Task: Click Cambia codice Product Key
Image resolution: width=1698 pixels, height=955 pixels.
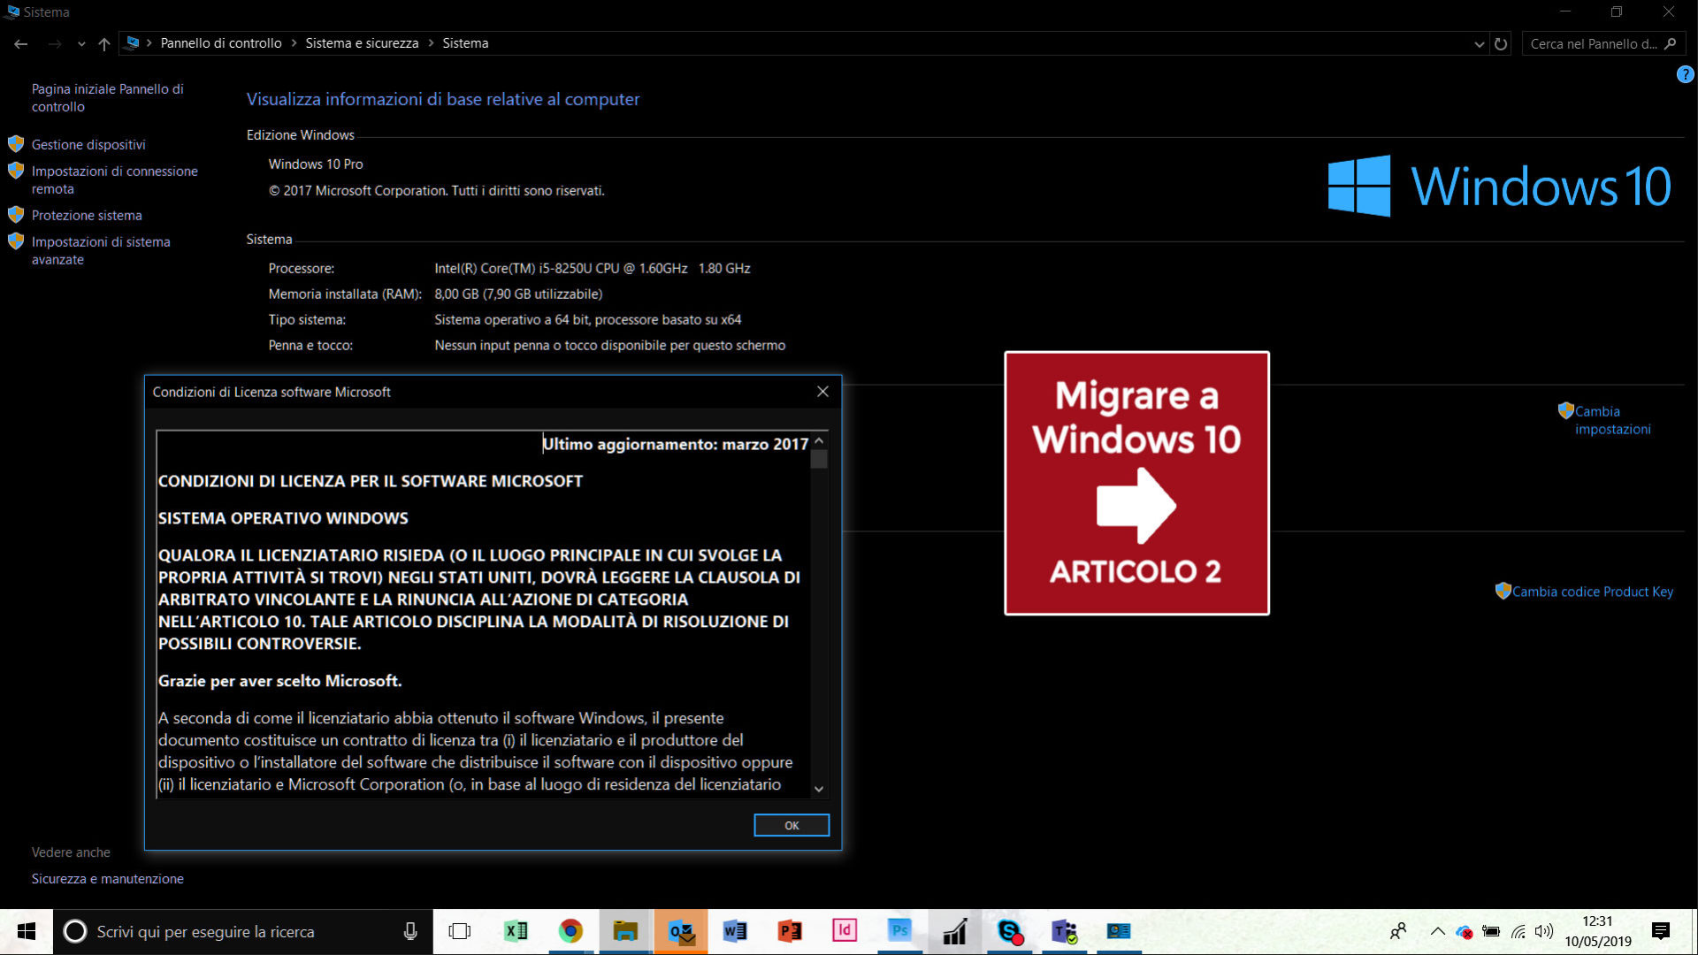Action: 1592,592
